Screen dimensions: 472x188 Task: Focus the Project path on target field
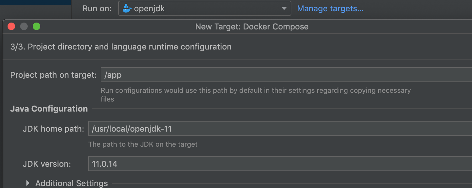283,75
